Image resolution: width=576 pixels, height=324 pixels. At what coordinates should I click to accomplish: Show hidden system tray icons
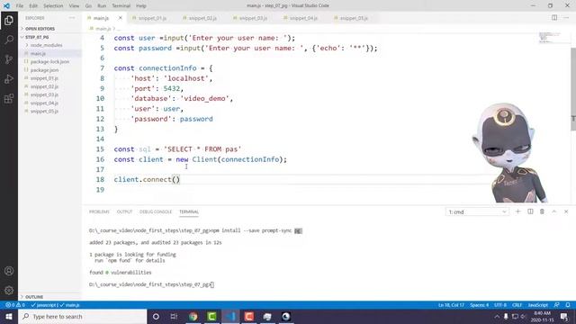[497, 316]
